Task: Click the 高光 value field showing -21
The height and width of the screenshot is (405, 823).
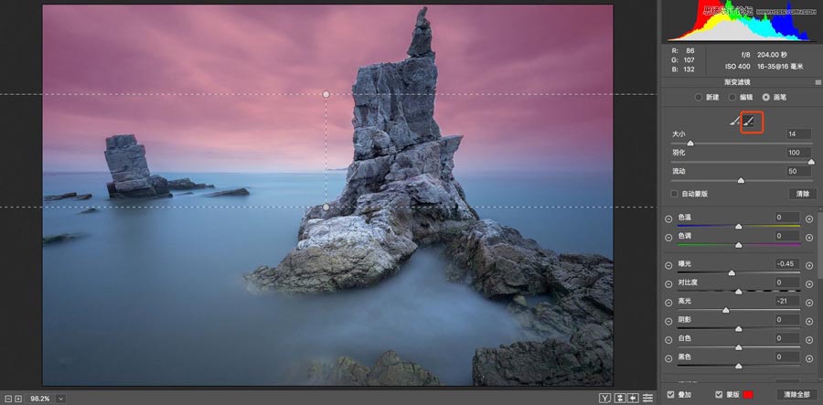Action: (787, 301)
